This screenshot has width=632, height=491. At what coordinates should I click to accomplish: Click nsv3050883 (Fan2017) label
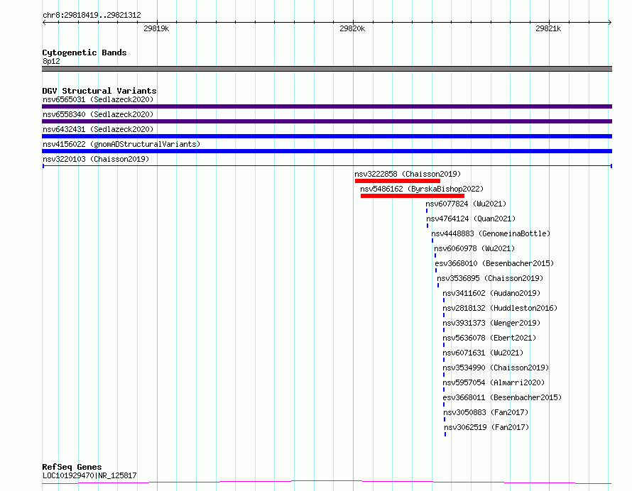pos(486,412)
